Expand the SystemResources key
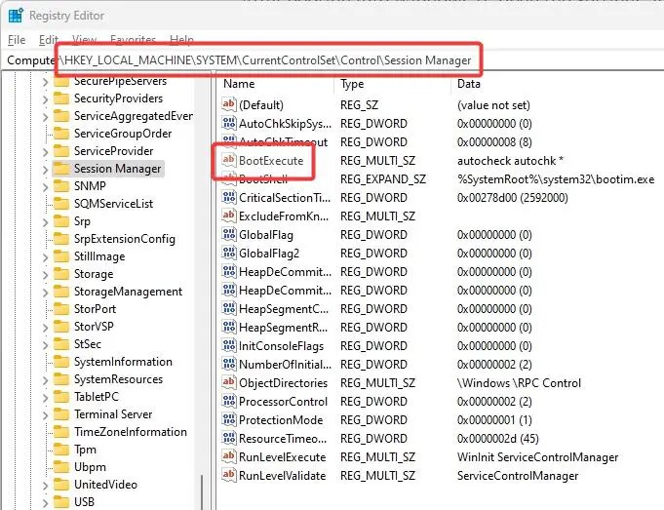 click(x=45, y=380)
